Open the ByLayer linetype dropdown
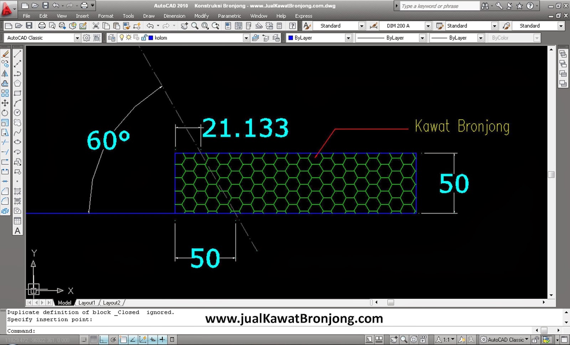This screenshot has height=345, width=570. pos(422,38)
